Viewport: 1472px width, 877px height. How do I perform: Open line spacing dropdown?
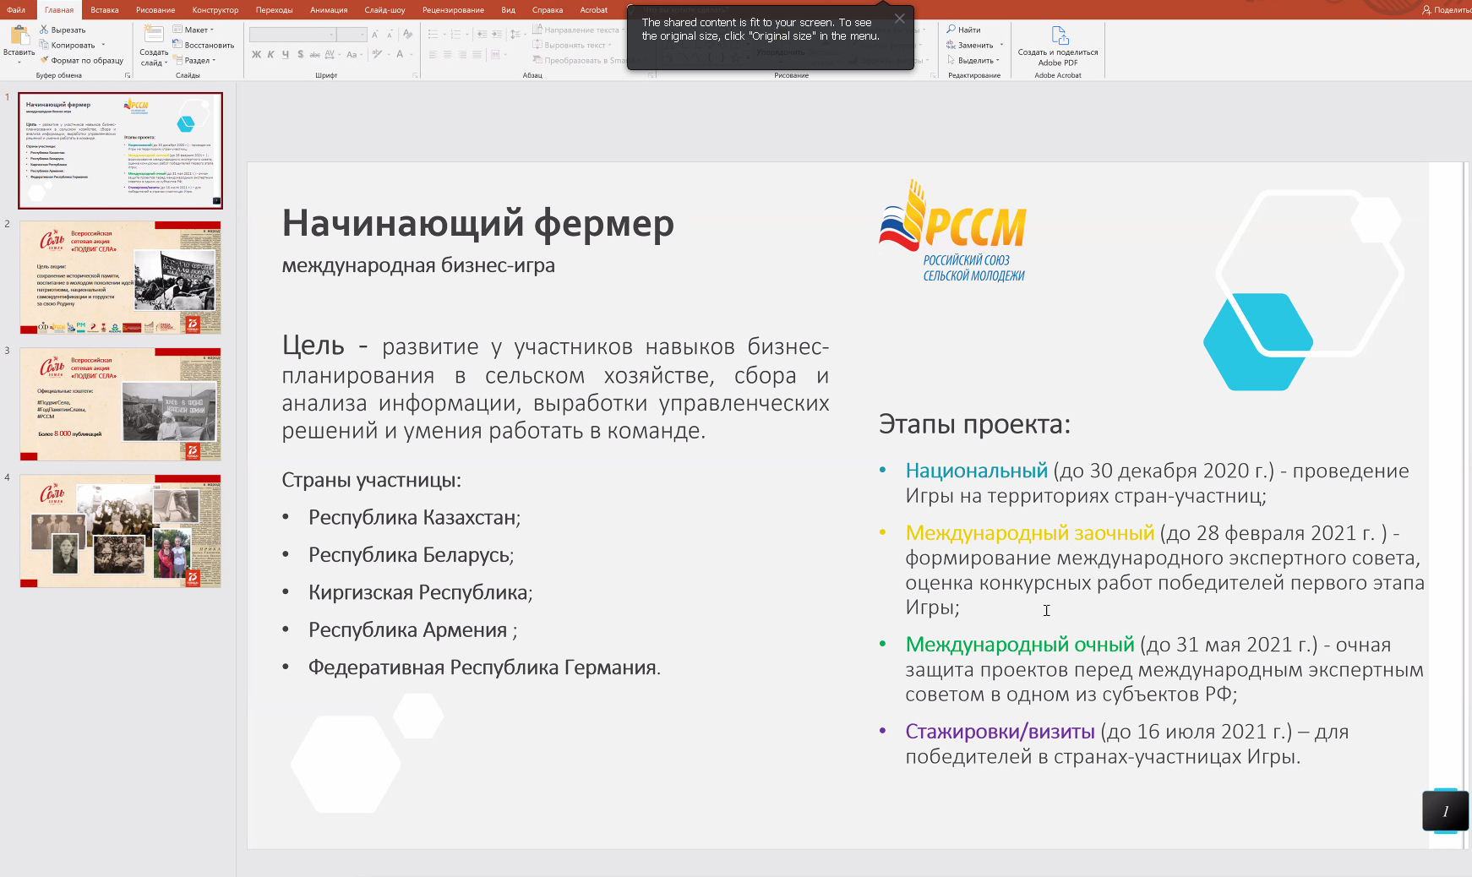pos(518,35)
